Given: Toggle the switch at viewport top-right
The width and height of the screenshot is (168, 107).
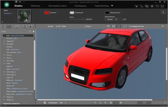Looking at the screenshot, I should 162,26.
